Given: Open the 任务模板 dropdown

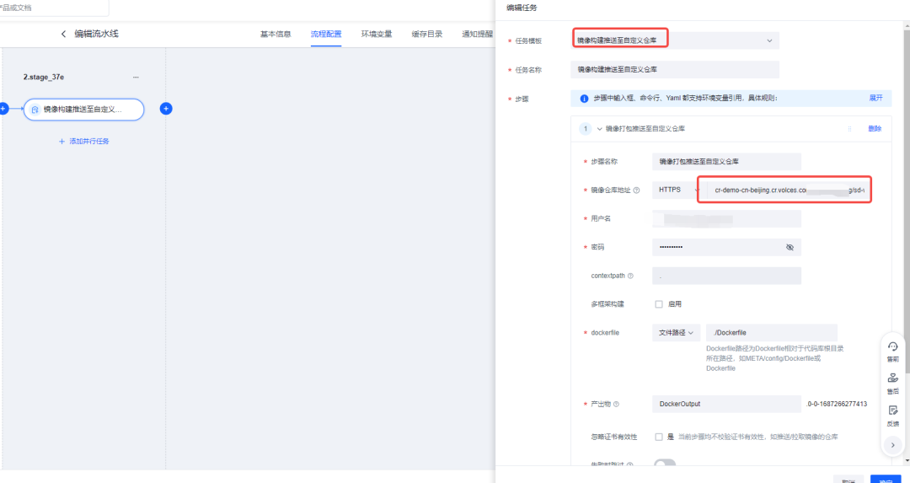Looking at the screenshot, I should click(x=675, y=40).
